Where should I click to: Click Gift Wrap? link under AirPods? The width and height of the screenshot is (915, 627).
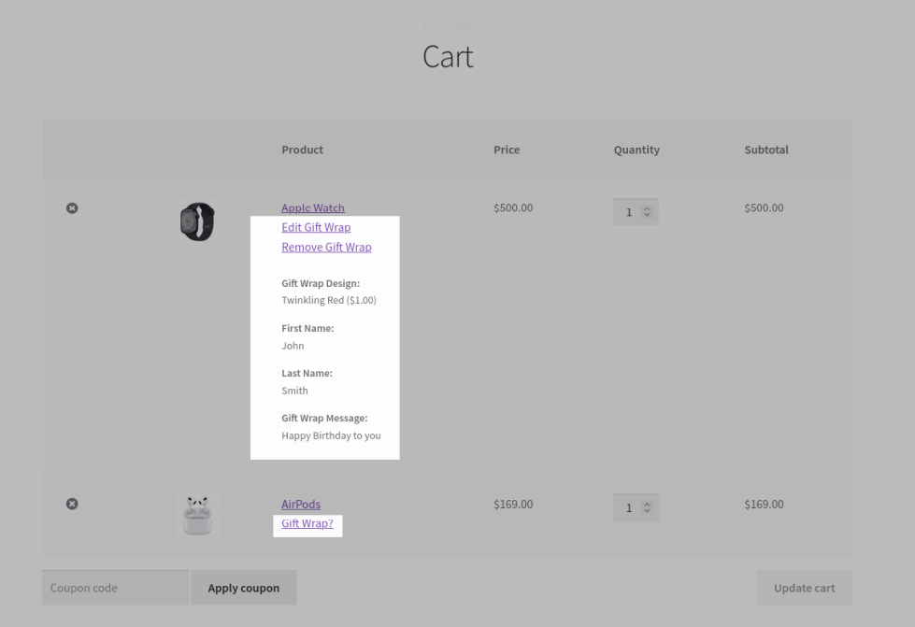coord(307,524)
